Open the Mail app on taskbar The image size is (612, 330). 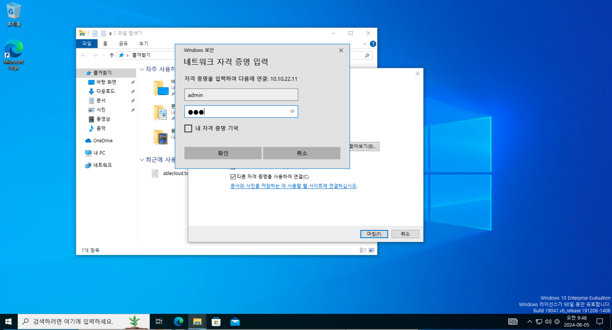[x=235, y=322]
